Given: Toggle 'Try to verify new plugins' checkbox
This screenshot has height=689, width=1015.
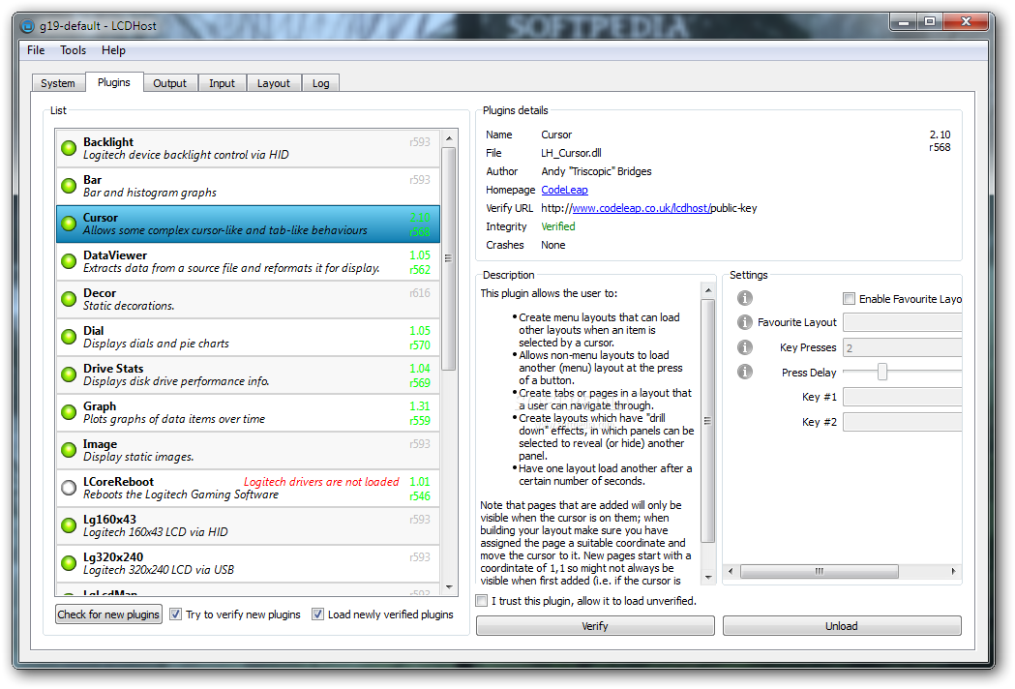Looking at the screenshot, I should point(175,614).
